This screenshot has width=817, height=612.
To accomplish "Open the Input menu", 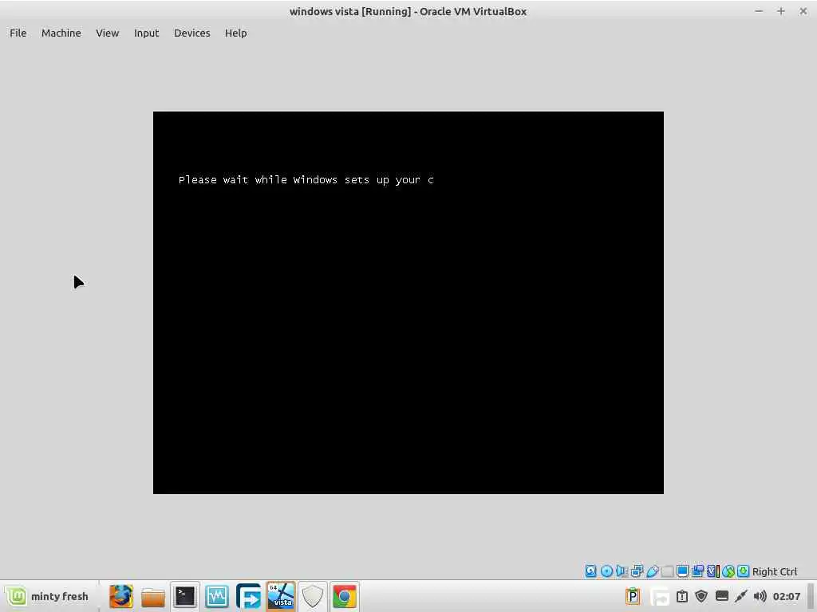I will [x=147, y=33].
